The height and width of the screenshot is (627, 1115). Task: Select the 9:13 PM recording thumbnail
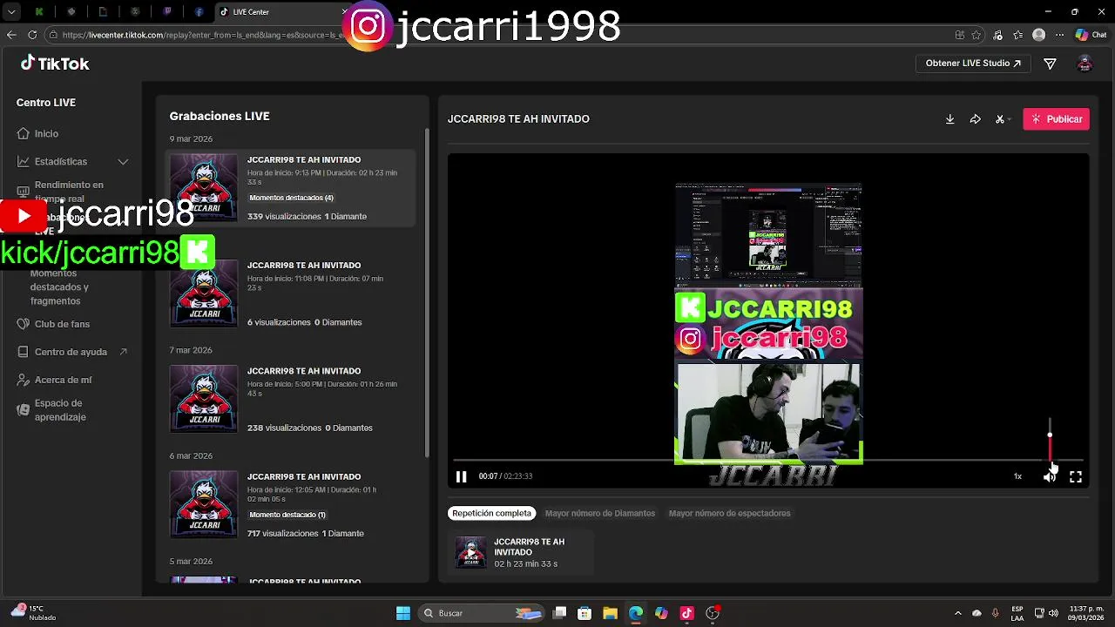click(204, 187)
